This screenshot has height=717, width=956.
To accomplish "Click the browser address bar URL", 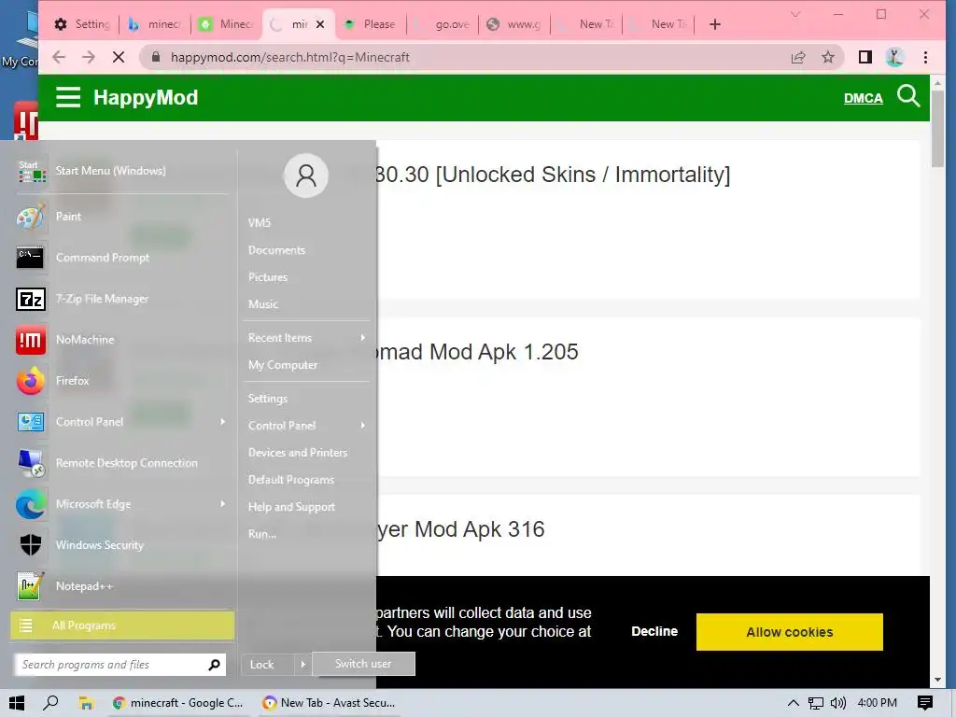I will [290, 57].
